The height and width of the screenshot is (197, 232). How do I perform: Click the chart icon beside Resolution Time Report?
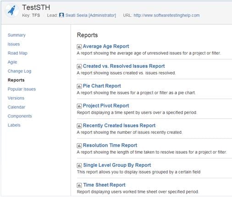[79, 146]
